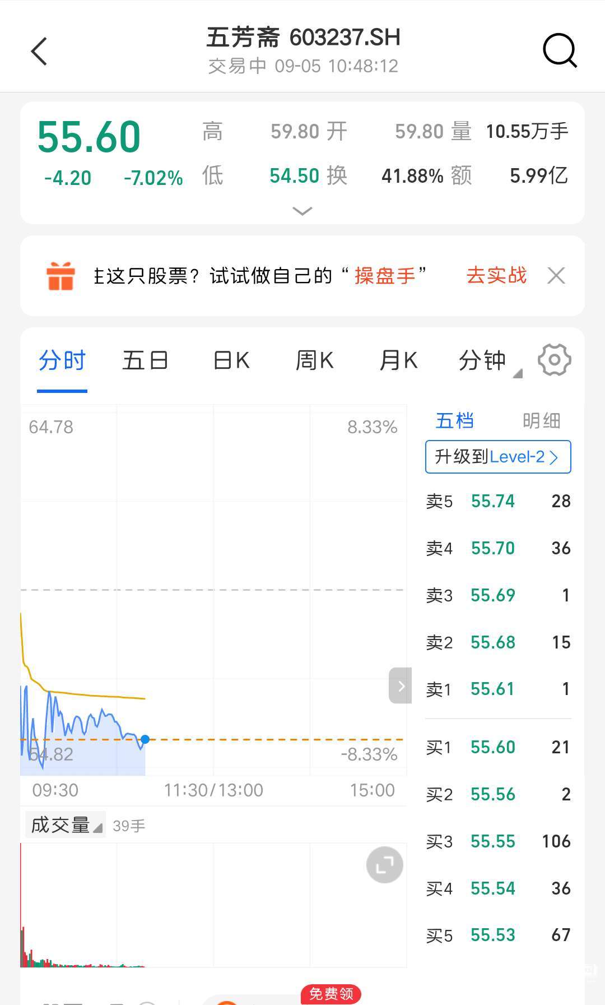Select the 五档 order book tab
Image resolution: width=605 pixels, height=1005 pixels.
454,420
